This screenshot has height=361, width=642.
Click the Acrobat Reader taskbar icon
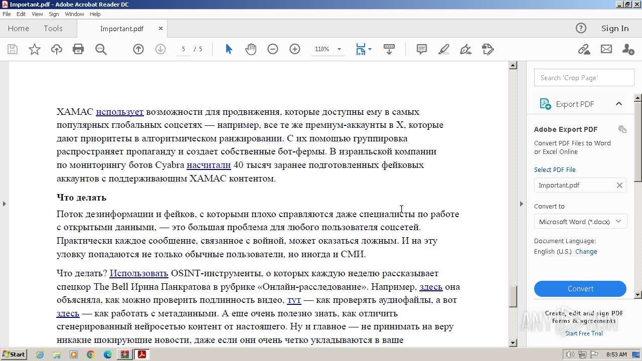pos(142,354)
